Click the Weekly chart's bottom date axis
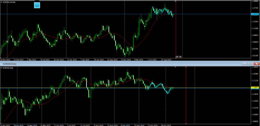Image resolution: width=260 pixels, height=126 pixels. pyautogui.click(x=102, y=60)
